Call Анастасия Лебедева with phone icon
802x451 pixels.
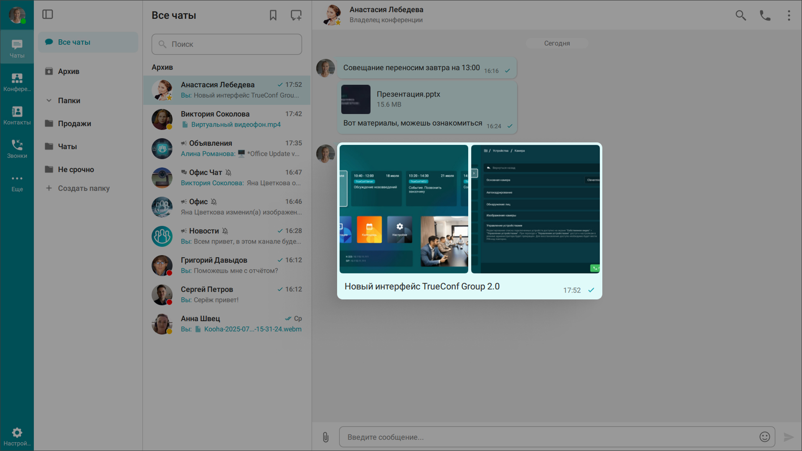click(765, 15)
